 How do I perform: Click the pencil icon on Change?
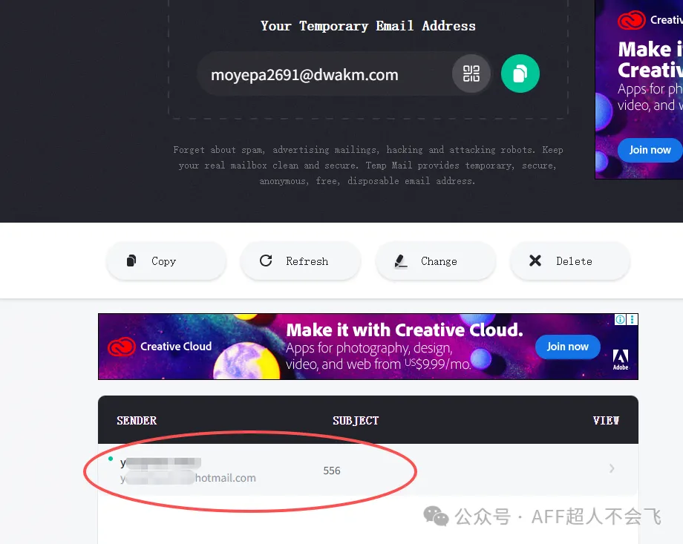[401, 261]
